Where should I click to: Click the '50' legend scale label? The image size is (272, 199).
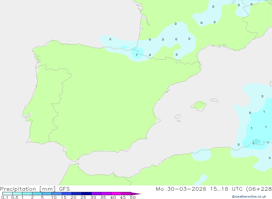click(x=133, y=197)
